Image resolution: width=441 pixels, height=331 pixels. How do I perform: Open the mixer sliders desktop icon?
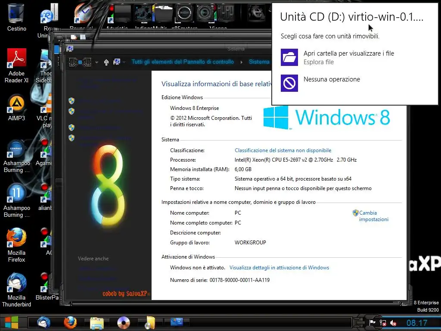226,12
